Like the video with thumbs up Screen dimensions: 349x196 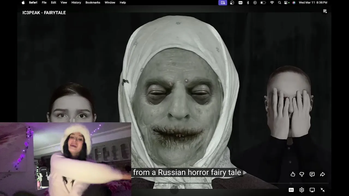(293, 174)
